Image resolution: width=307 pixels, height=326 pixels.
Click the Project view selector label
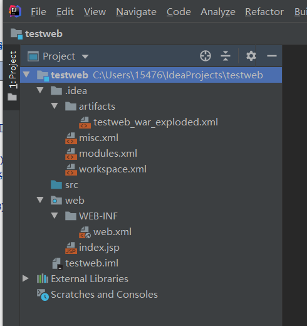pyautogui.click(x=59, y=56)
